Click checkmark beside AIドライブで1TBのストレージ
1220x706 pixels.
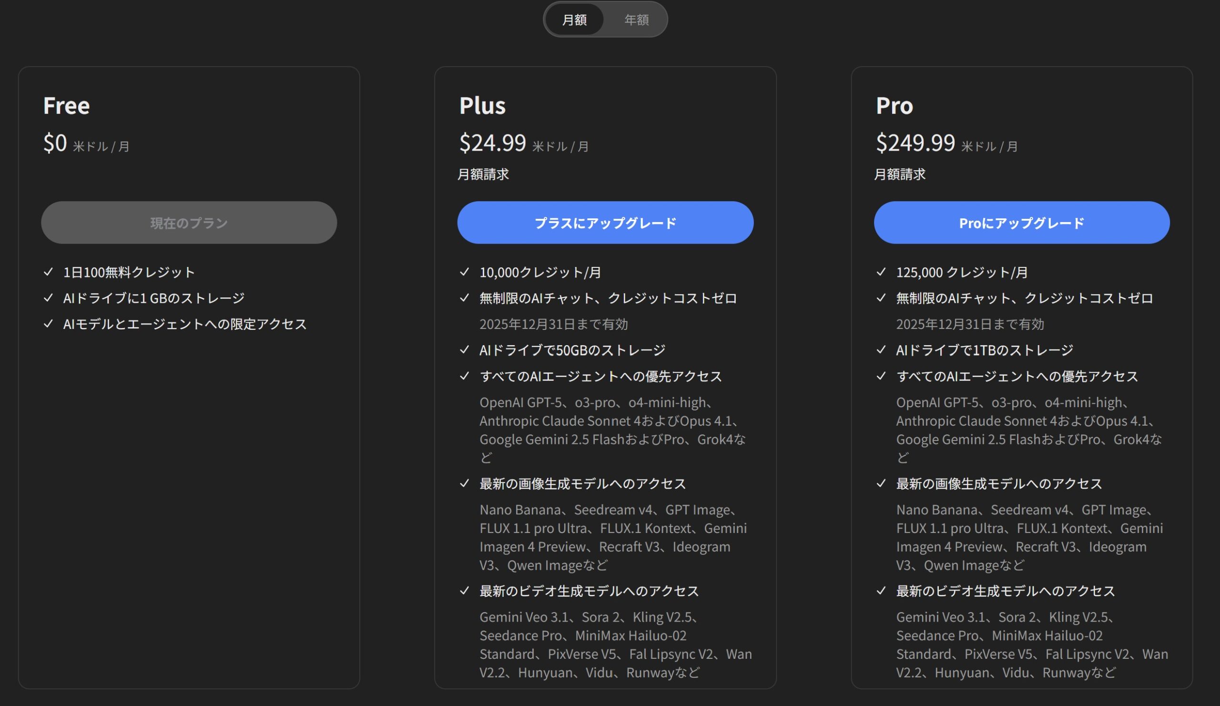click(881, 349)
